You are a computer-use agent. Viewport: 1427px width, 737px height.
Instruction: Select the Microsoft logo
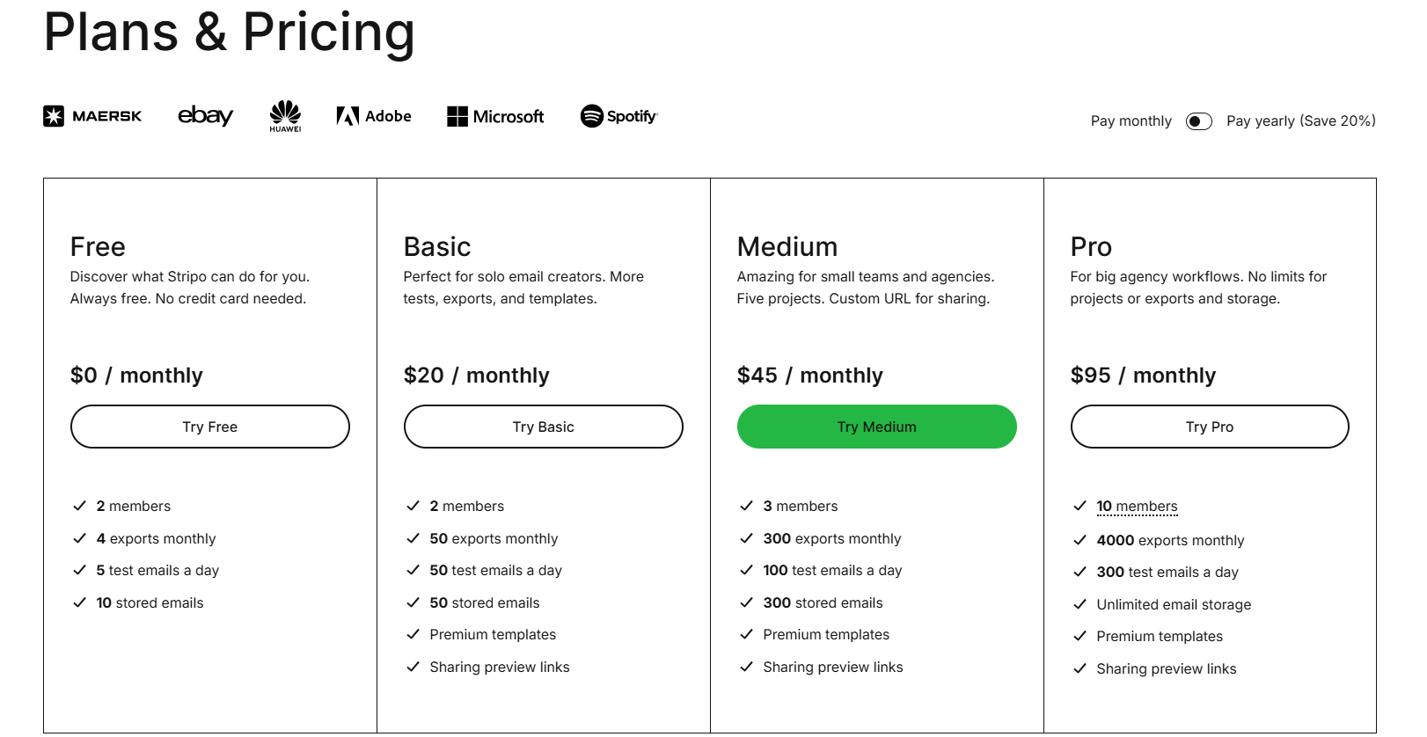click(495, 115)
